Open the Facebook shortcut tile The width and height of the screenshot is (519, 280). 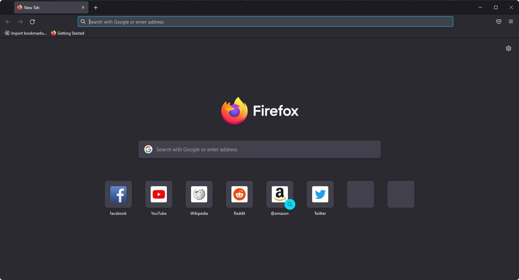pos(118,194)
